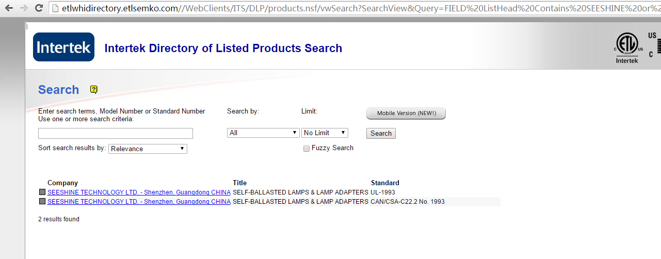Click the ETL Intertek certification mark
661x259 pixels.
(626, 48)
